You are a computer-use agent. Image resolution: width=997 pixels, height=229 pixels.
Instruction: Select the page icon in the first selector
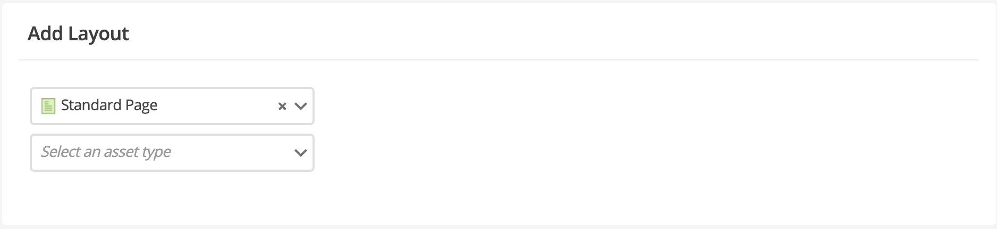[48, 106]
